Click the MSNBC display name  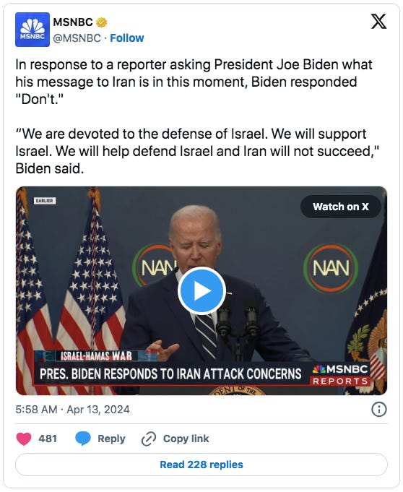(x=73, y=22)
